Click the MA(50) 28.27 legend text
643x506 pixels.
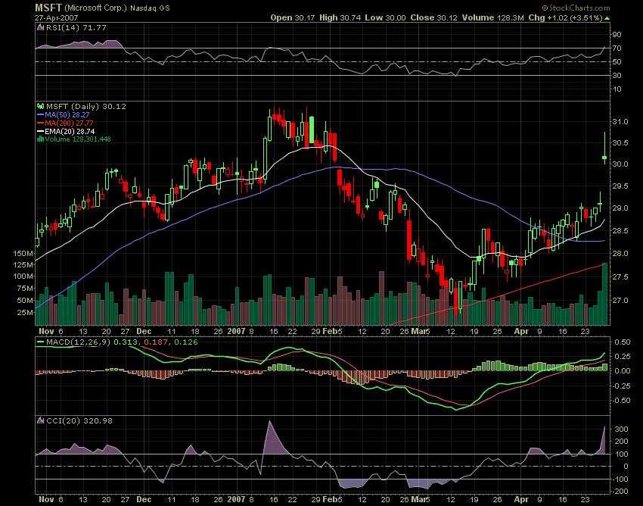click(x=67, y=115)
